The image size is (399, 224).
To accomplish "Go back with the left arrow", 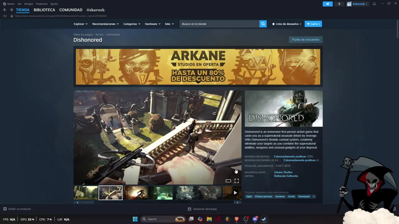I will pyautogui.click(x=5, y=10).
